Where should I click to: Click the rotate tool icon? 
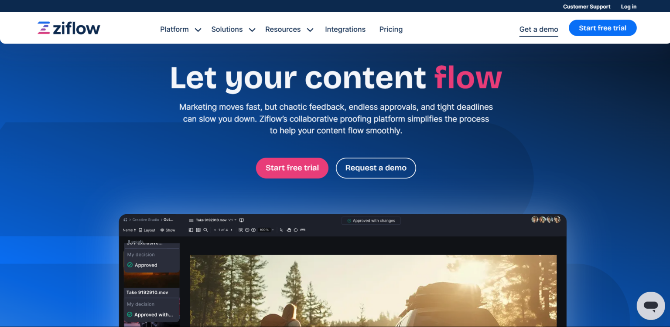pyautogui.click(x=295, y=230)
